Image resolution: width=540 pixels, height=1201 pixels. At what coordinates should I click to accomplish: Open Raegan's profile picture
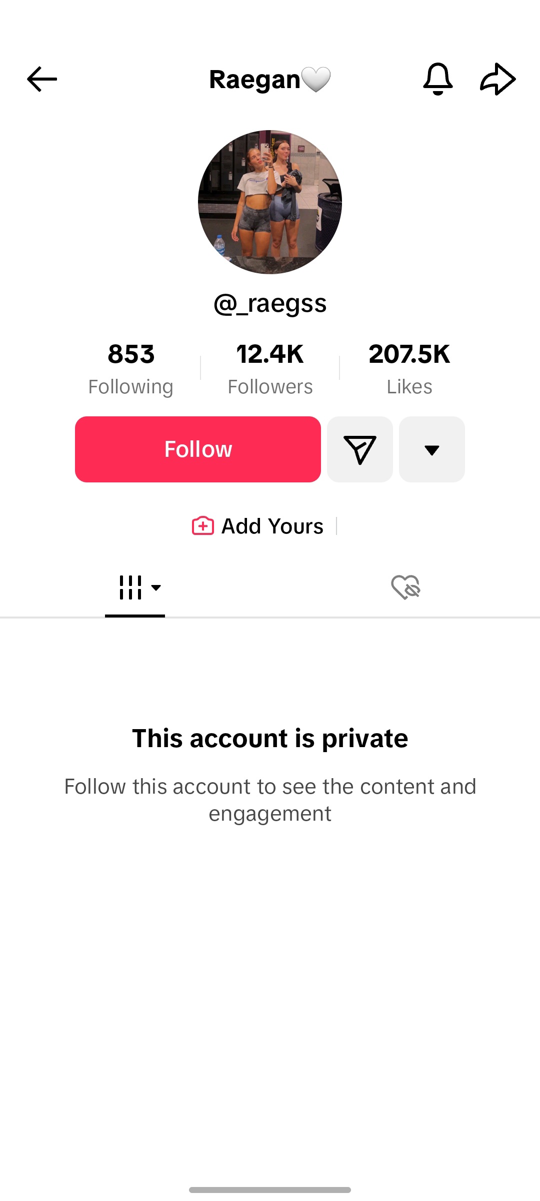coord(270,202)
